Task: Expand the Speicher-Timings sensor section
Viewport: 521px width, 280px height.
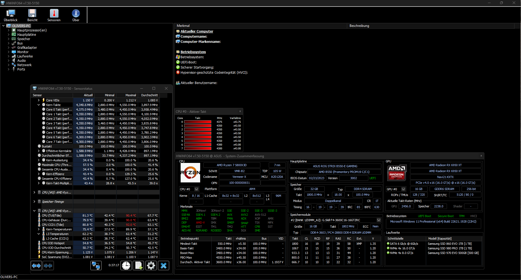Action: (x=34, y=202)
